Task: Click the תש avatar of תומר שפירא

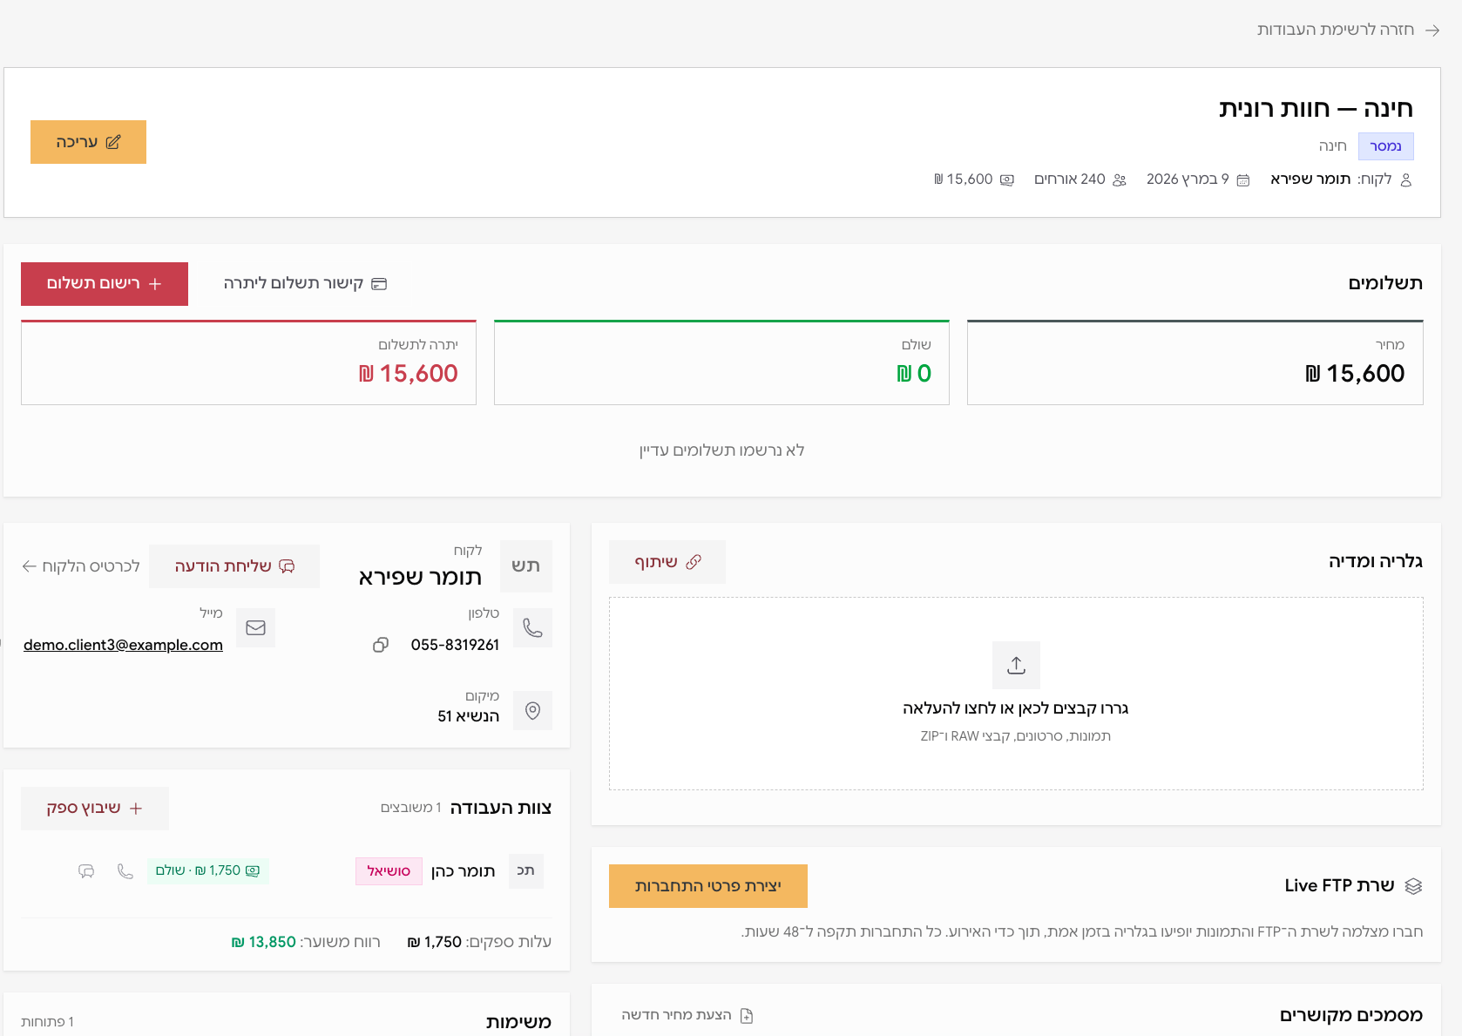Action: [526, 566]
